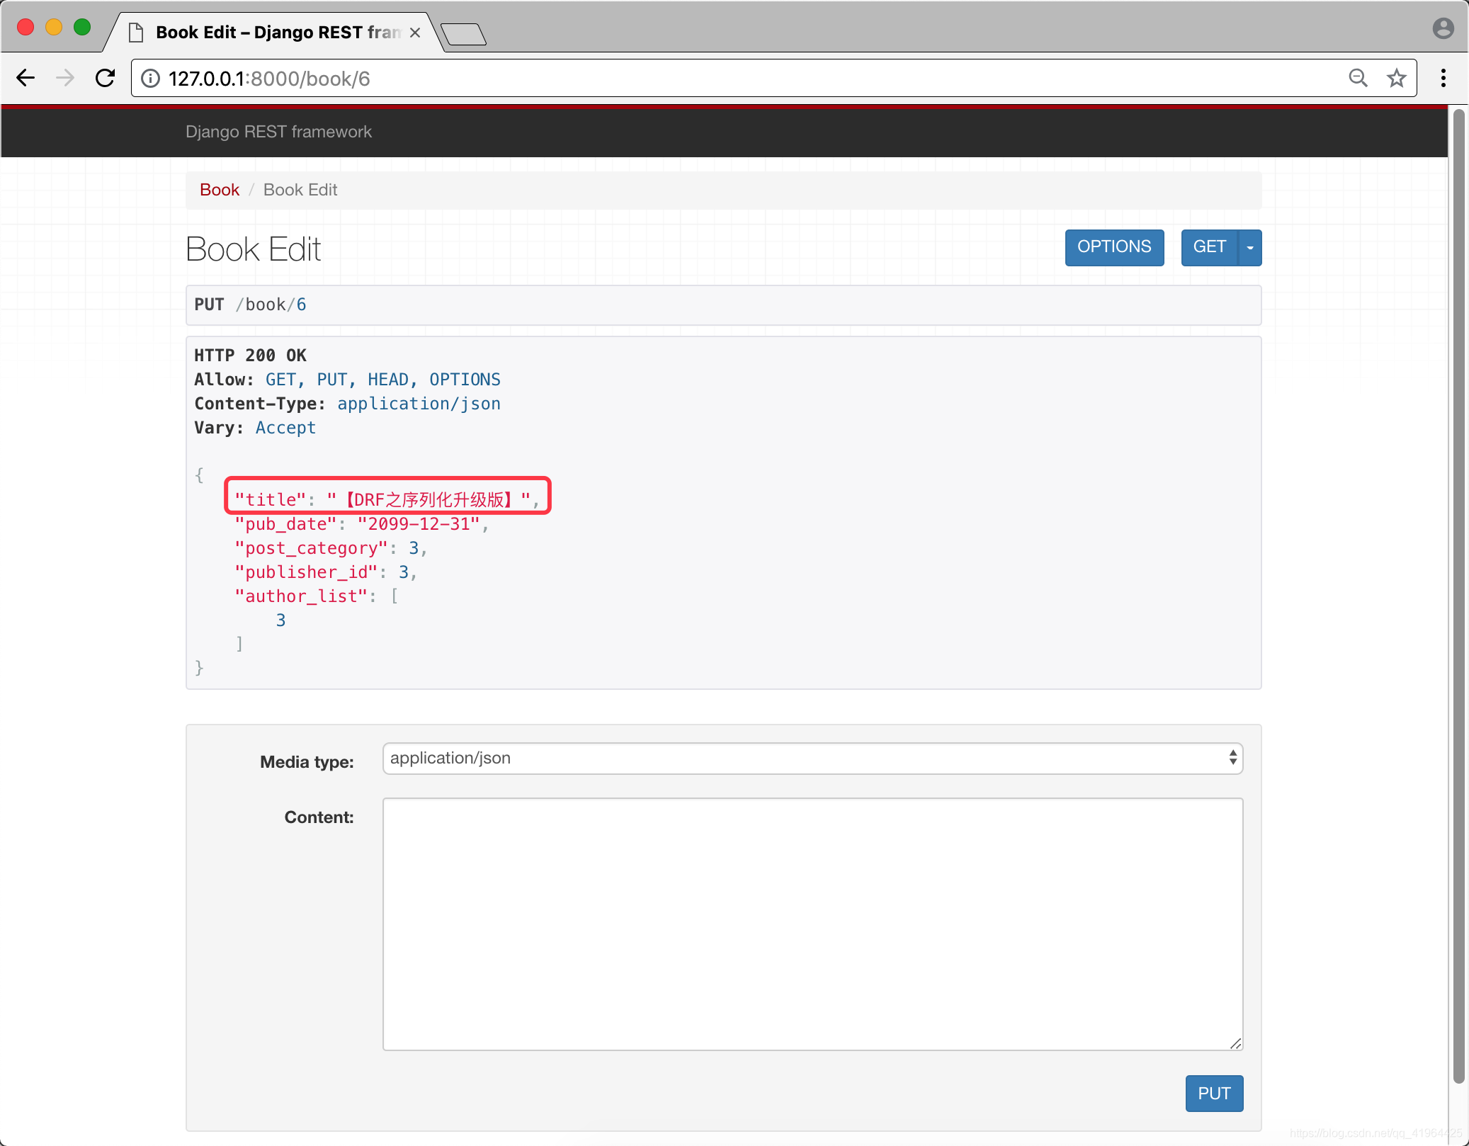Navigate to Book breadcrumb link

(220, 190)
